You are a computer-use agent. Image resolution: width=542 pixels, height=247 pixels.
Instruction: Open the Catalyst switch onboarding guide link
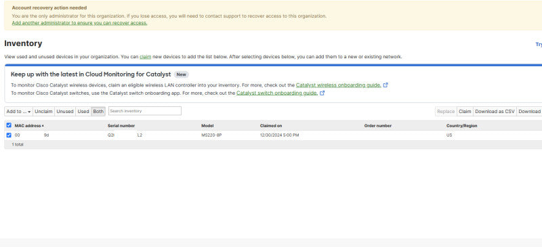[x=277, y=93]
